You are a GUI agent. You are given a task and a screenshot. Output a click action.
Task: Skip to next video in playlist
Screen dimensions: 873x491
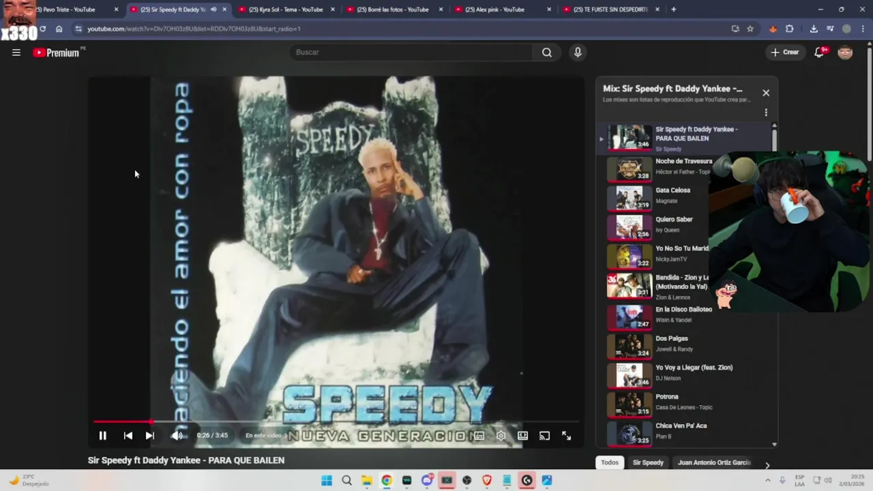149,436
